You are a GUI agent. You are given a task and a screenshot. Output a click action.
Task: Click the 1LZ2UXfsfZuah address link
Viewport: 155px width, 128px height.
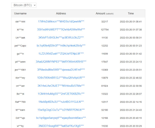[x=61, y=54]
